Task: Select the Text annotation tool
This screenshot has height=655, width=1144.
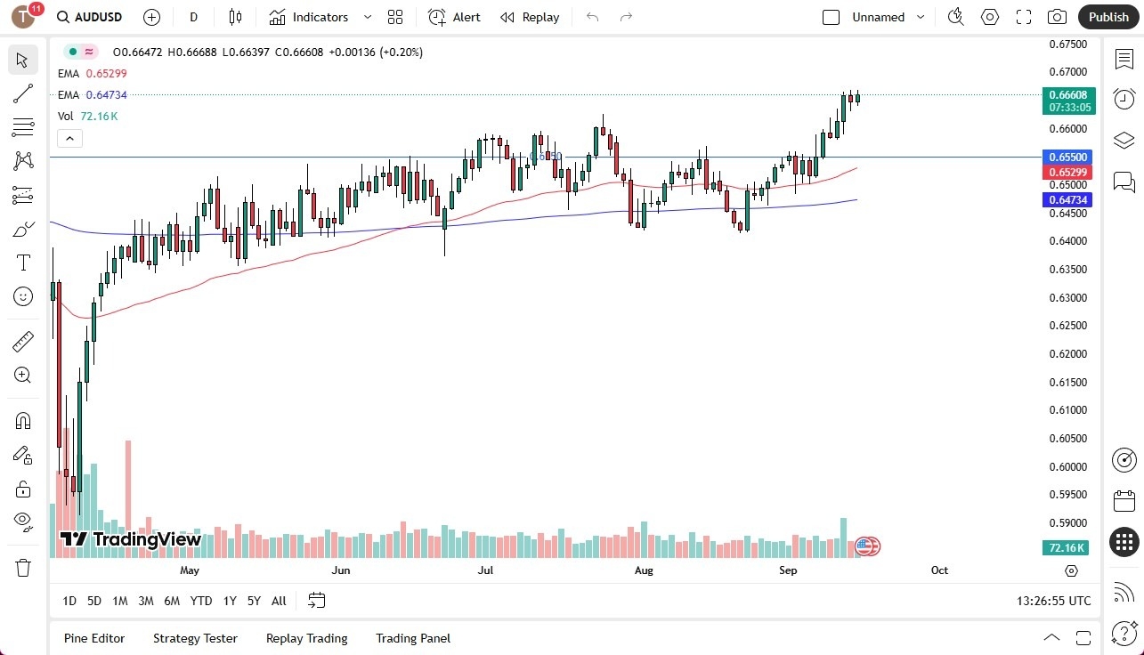Action: (24, 262)
